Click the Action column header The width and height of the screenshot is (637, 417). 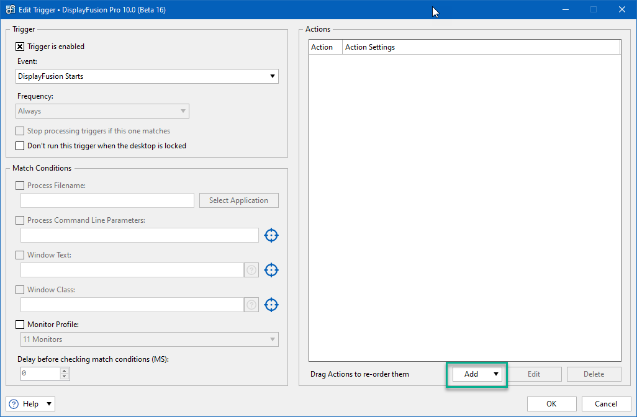(x=325, y=47)
